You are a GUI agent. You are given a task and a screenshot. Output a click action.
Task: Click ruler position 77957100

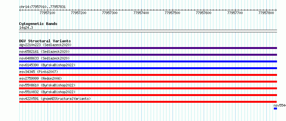pyautogui.click(x=47, y=13)
